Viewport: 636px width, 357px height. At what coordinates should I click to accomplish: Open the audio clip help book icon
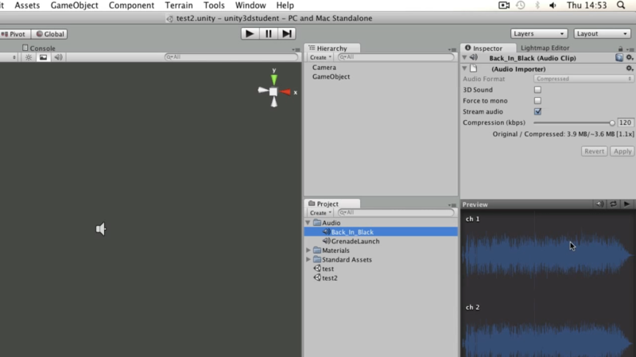[x=619, y=57]
